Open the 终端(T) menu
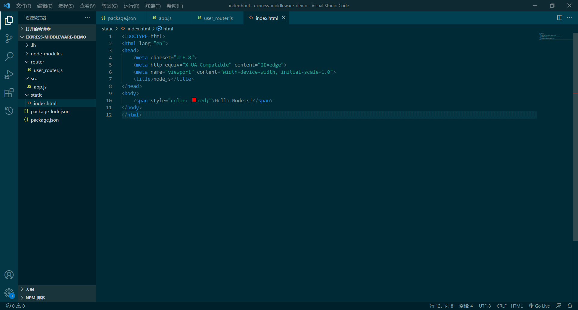Viewport: 578px width, 310px height. click(x=153, y=6)
